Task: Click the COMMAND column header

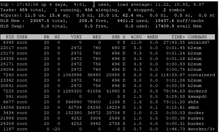Action: click(x=197, y=37)
